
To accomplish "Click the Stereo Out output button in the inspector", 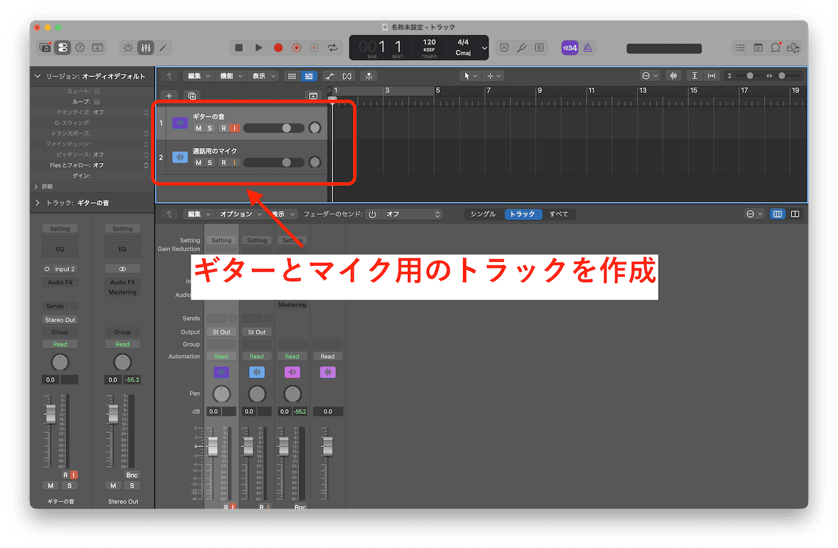I will [60, 320].
